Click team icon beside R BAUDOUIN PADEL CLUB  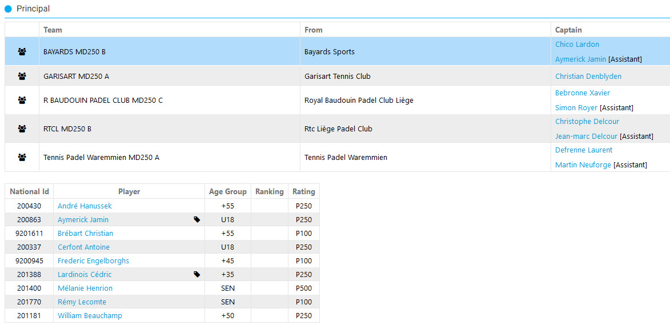click(22, 101)
